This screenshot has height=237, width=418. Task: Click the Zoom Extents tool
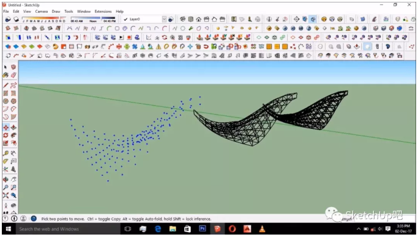click(x=6, y=195)
